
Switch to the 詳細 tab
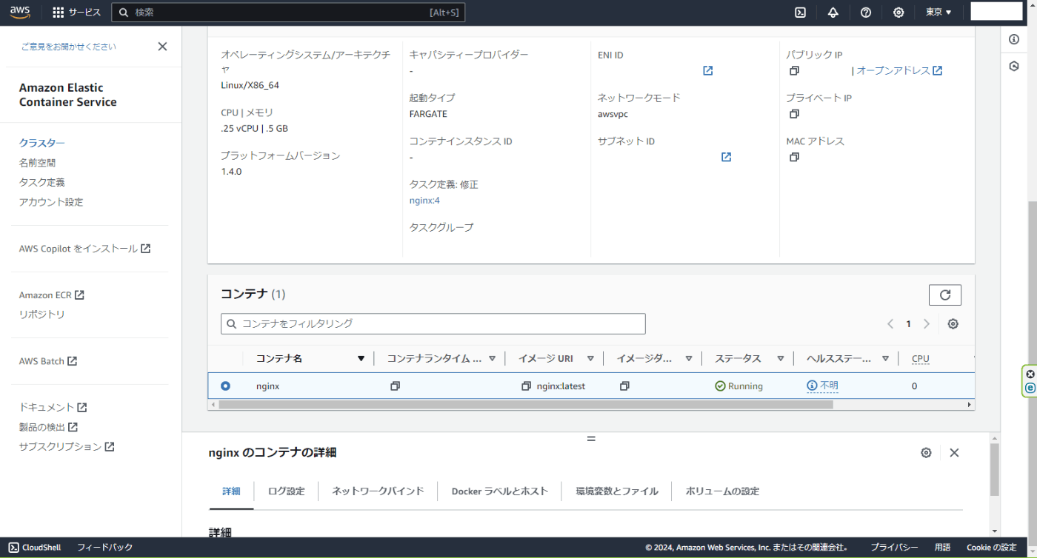[231, 491]
